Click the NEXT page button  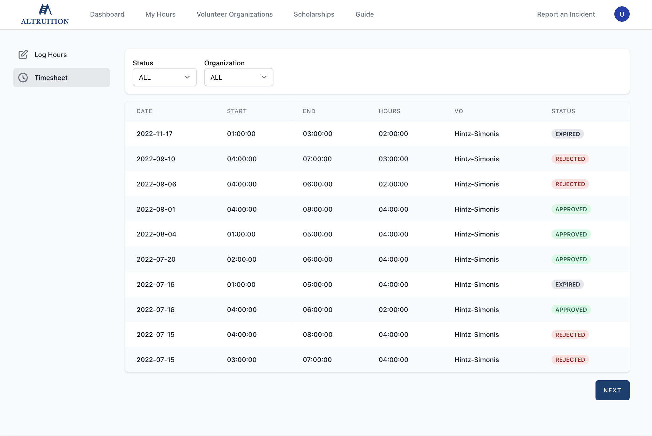(612, 390)
